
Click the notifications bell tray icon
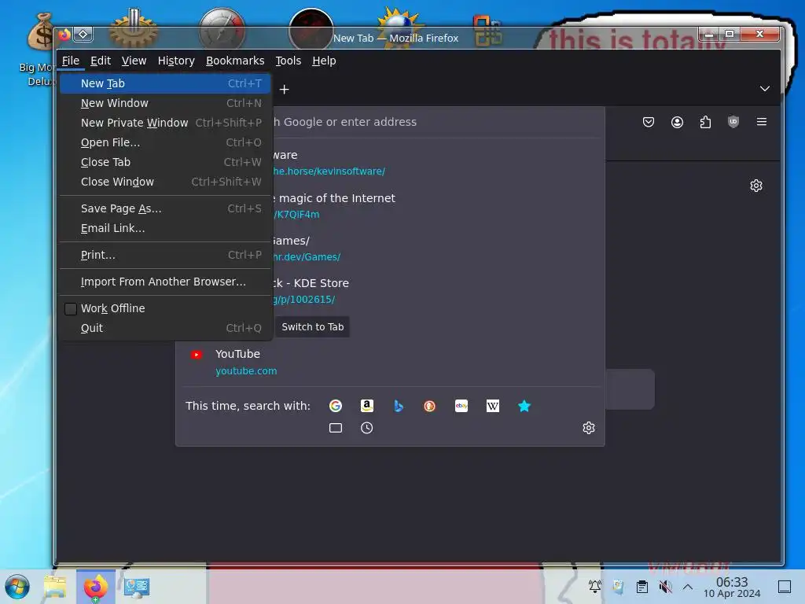(x=594, y=587)
